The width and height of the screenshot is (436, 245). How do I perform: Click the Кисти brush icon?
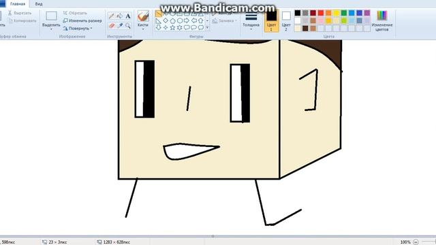point(143,16)
